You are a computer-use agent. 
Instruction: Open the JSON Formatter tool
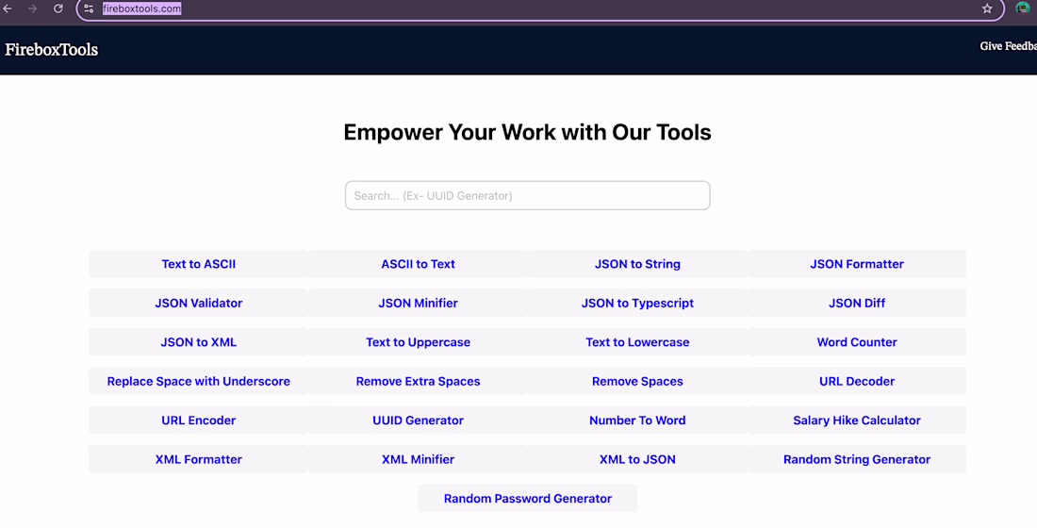[857, 264]
